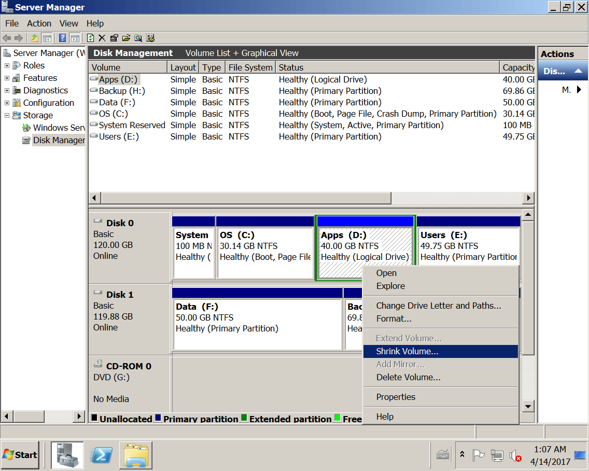The image size is (589, 471).
Task: Click graphical view scrollbar down arrow
Action: pos(528,406)
